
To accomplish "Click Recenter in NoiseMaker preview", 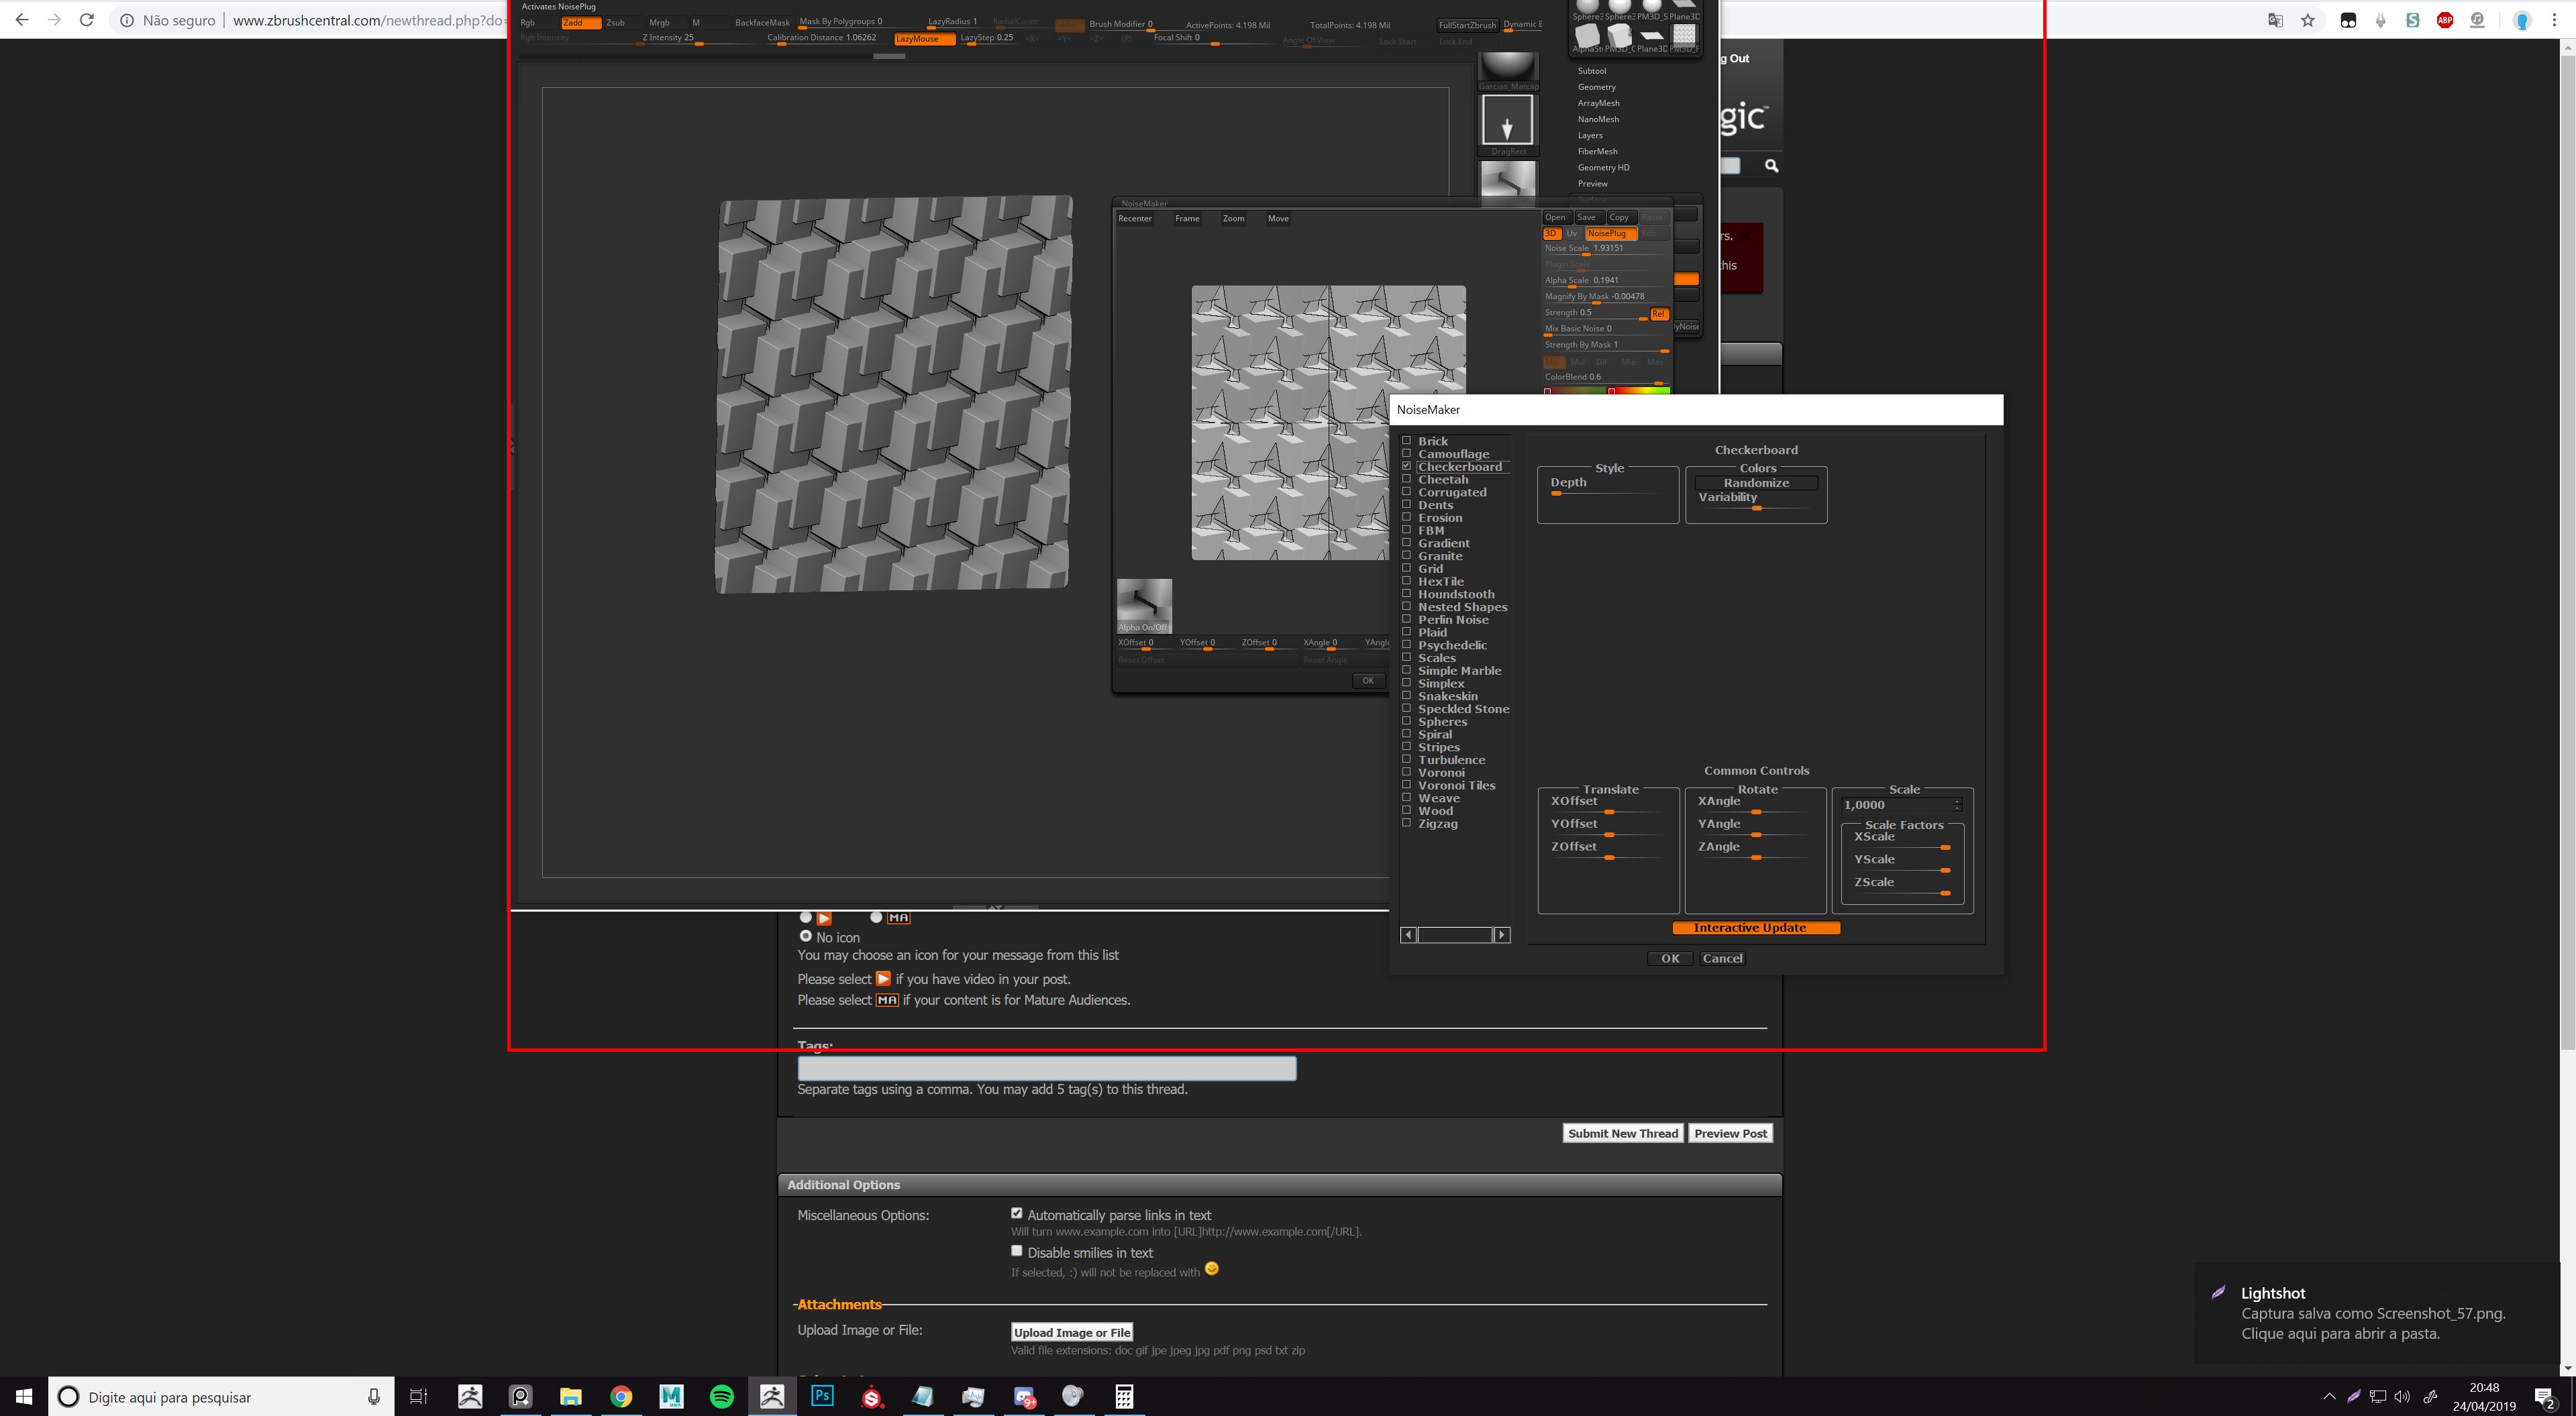I will tap(1135, 218).
